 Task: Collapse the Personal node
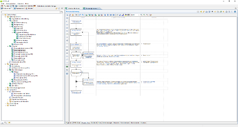pyautogui.click(x=8, y=46)
